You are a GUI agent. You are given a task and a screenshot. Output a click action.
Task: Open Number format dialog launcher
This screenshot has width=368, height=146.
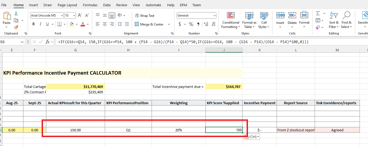click(x=216, y=33)
